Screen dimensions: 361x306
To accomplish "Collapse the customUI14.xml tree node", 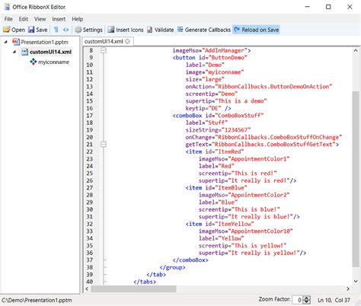I will [14, 52].
